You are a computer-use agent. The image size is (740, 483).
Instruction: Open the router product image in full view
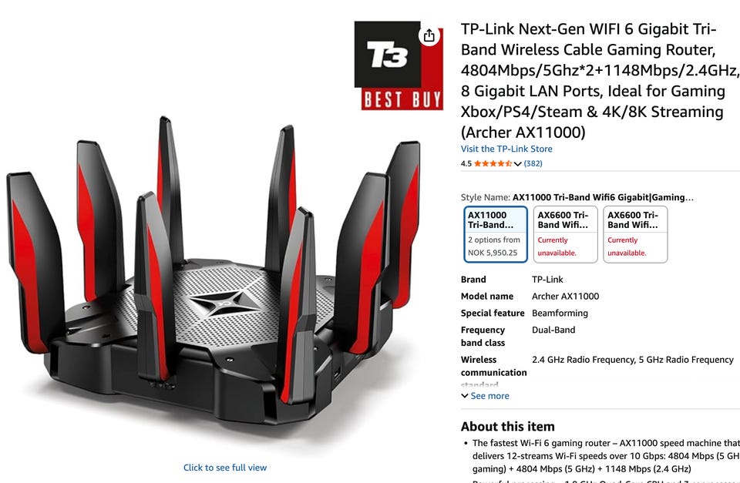point(214,270)
